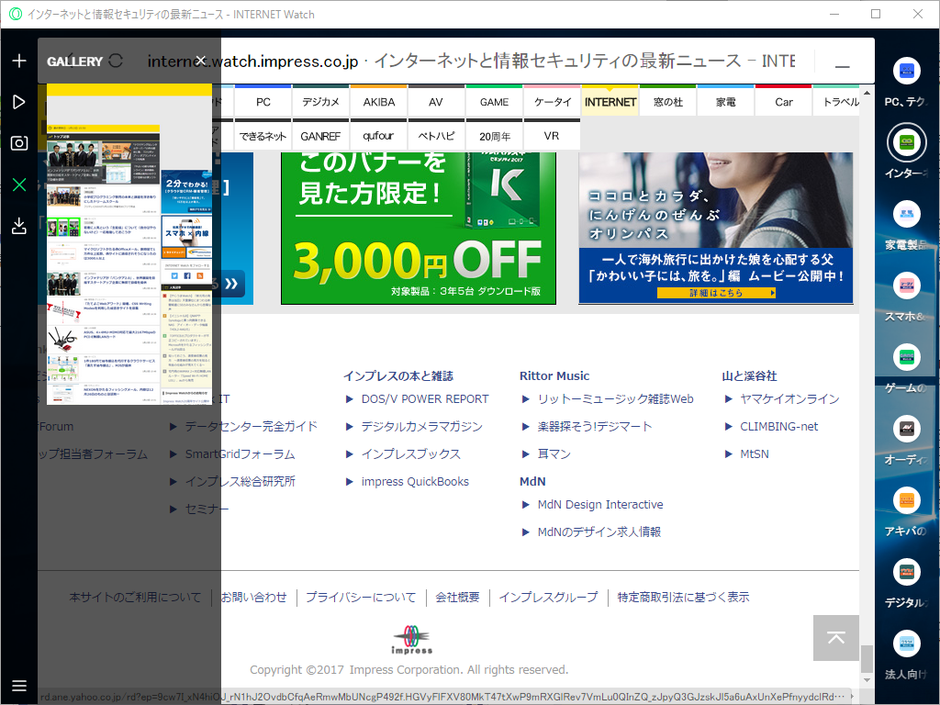Open the qufour tab
This screenshot has width=940, height=705.
click(379, 136)
